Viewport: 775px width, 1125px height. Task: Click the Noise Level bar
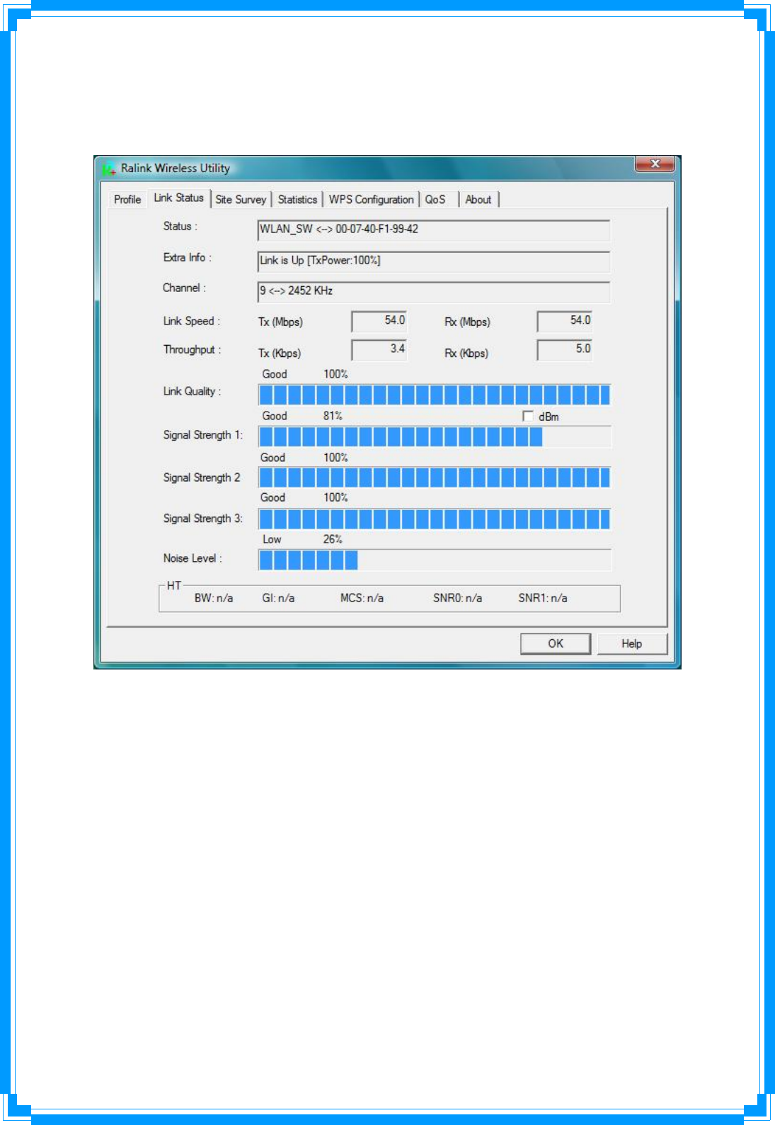tap(435, 560)
